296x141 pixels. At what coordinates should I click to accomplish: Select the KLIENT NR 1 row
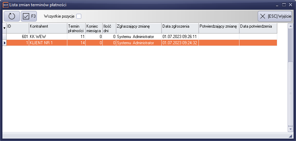tap(48, 43)
